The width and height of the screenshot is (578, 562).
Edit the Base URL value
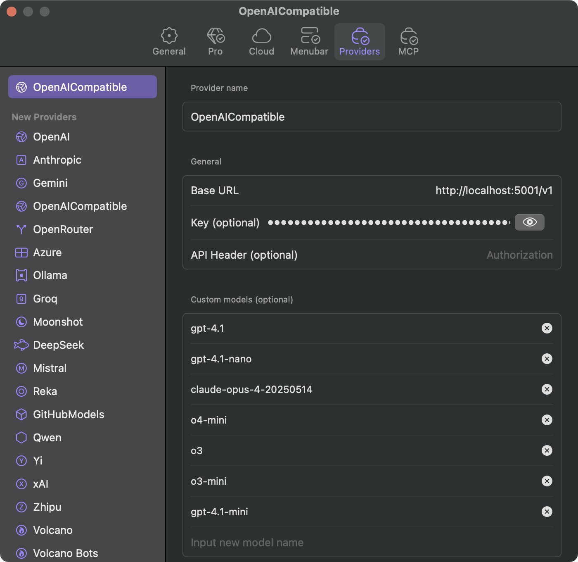click(x=494, y=191)
